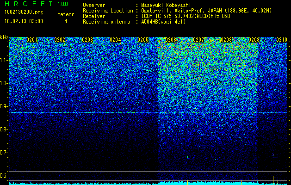Select the filename 1002130200.png
Screen dimensions: 291x185
[24, 12]
